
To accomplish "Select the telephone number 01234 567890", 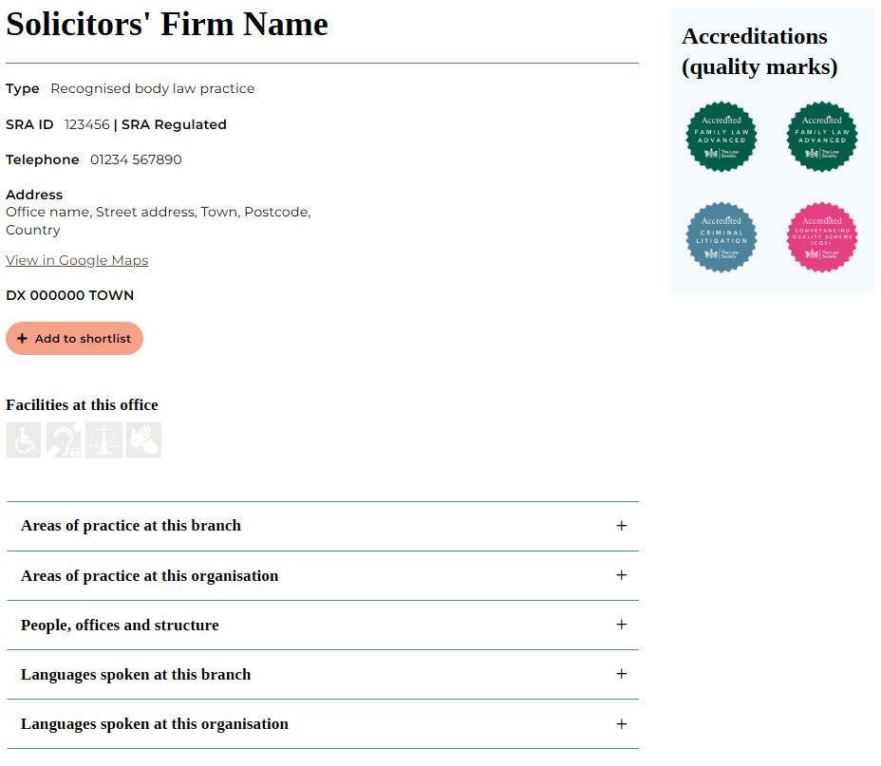I will pos(133,159).
